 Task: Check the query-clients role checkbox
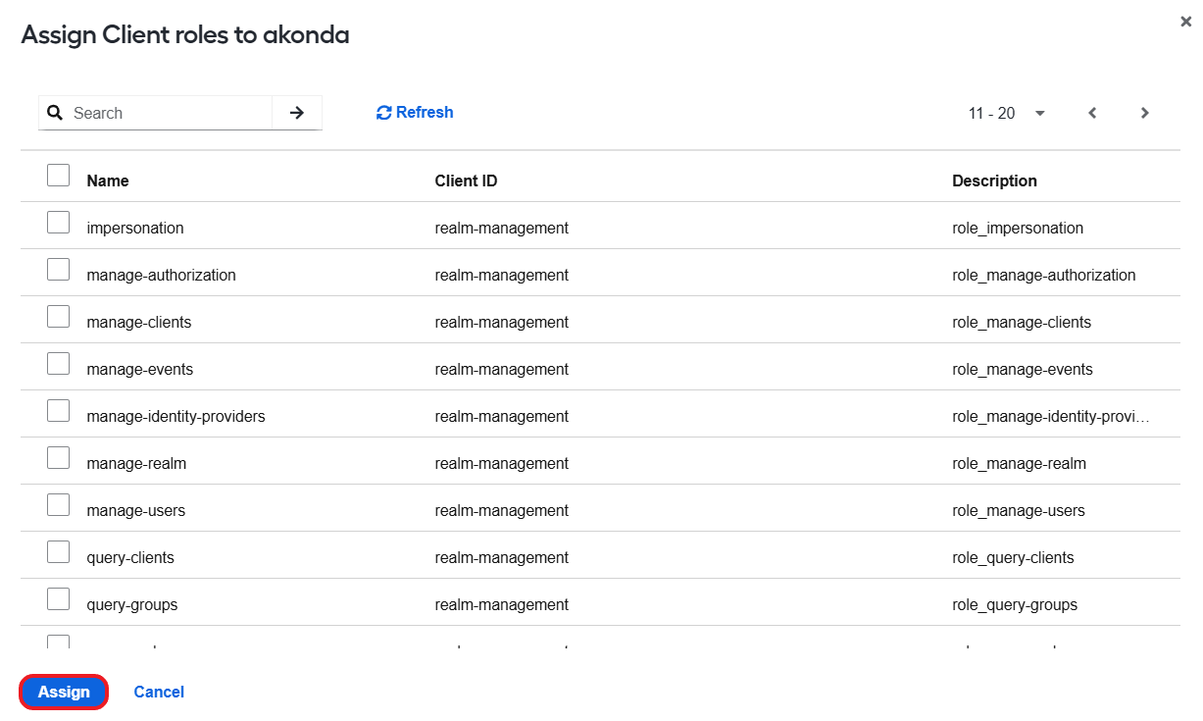tap(59, 552)
